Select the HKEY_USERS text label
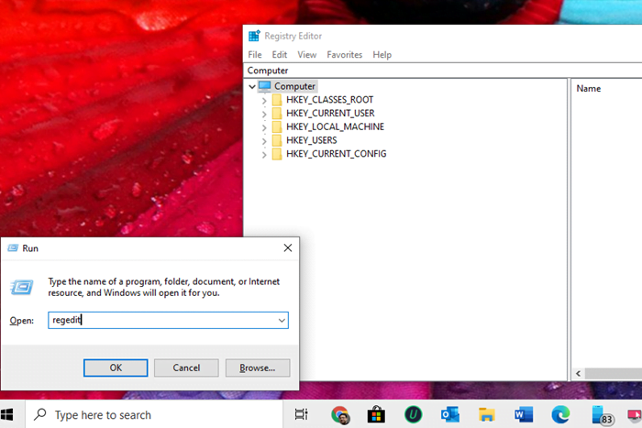 (x=311, y=140)
